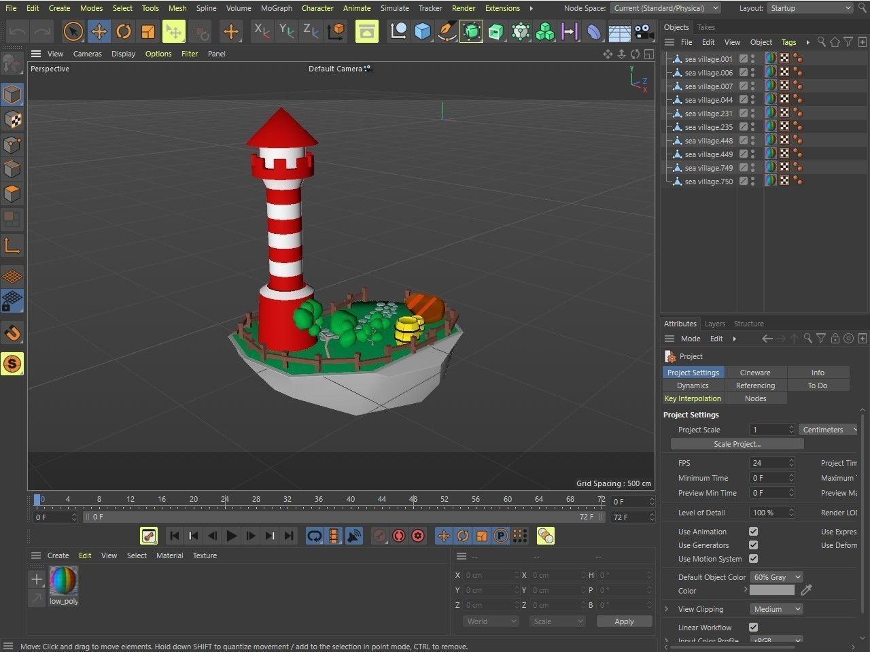
Task: Open the Simulate menu
Action: 395,8
